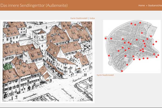Click the topmost red marker on the city map

[x=140, y=23]
